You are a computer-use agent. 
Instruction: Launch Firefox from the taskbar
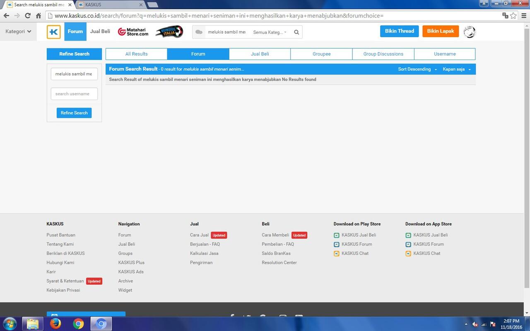coord(55,324)
